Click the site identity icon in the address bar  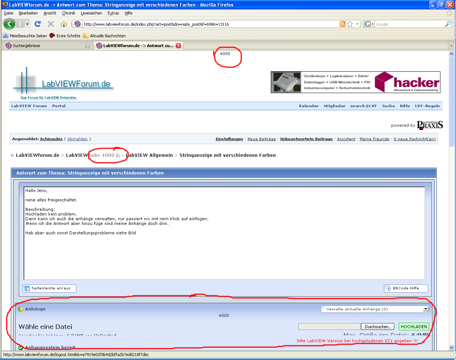[77, 24]
